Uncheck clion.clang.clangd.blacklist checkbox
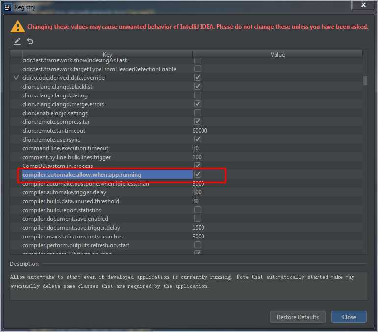This screenshot has width=378, height=332. (x=197, y=87)
